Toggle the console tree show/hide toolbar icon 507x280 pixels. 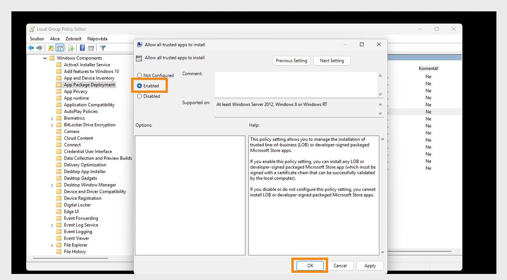pos(59,48)
